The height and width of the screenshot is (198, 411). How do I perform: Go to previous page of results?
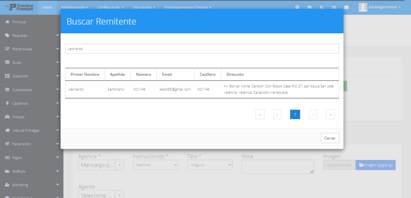tap(277, 114)
